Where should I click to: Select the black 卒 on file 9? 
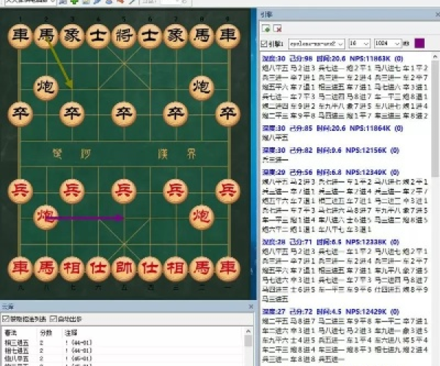tap(227, 113)
